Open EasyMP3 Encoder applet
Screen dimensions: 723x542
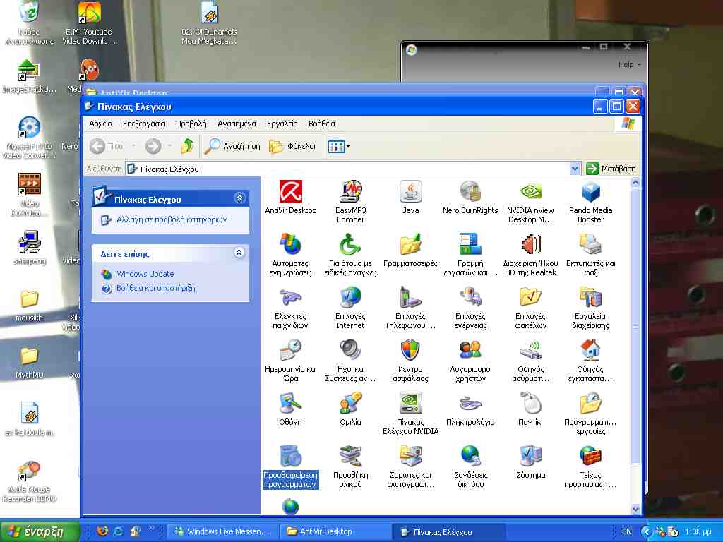[x=350, y=202]
